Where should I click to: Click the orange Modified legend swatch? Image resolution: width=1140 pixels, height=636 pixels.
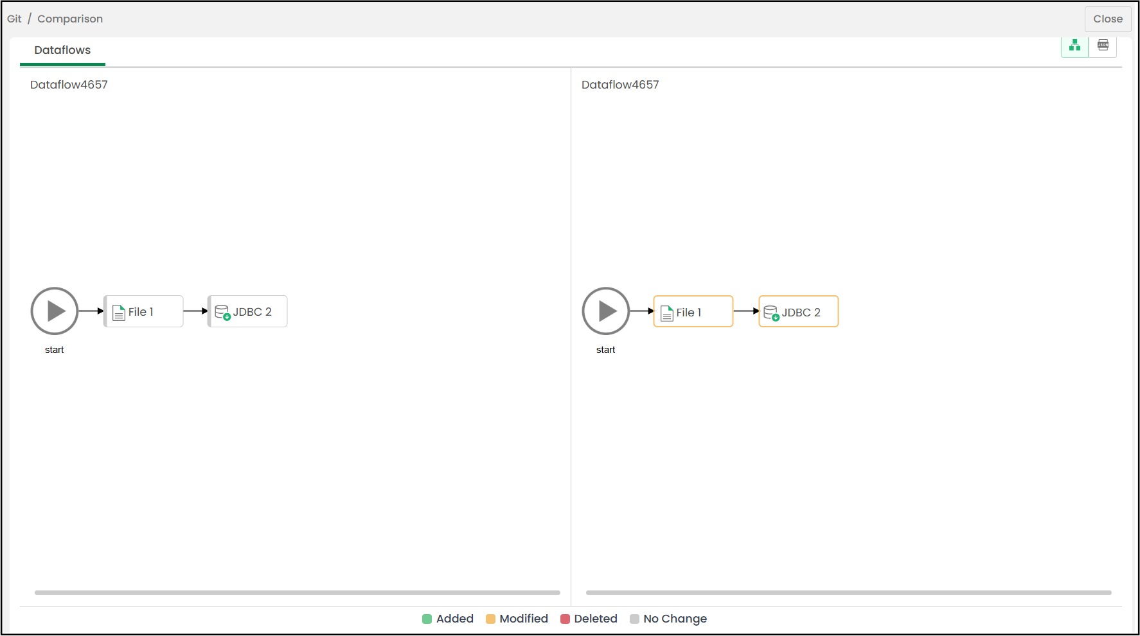(x=490, y=619)
